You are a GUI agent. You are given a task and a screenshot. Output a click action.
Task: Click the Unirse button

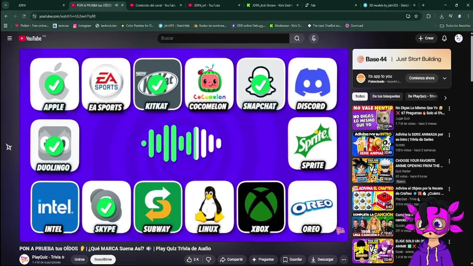coord(79,259)
